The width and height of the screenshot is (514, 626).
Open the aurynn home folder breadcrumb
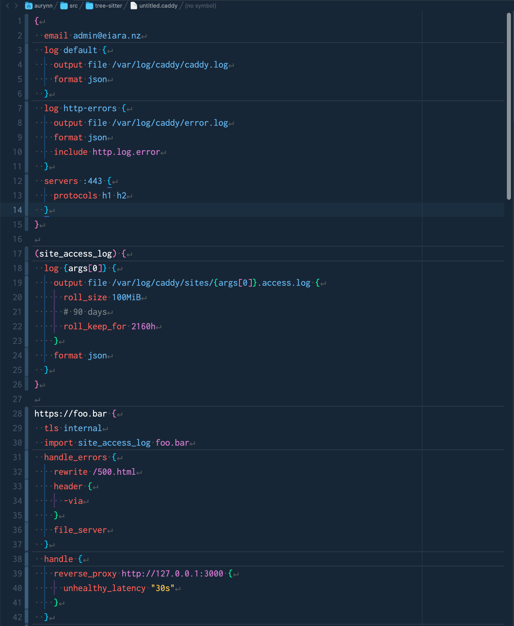tap(39, 6)
